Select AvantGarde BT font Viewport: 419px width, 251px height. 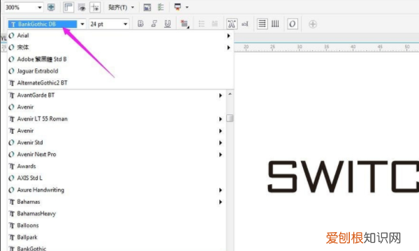[36, 96]
